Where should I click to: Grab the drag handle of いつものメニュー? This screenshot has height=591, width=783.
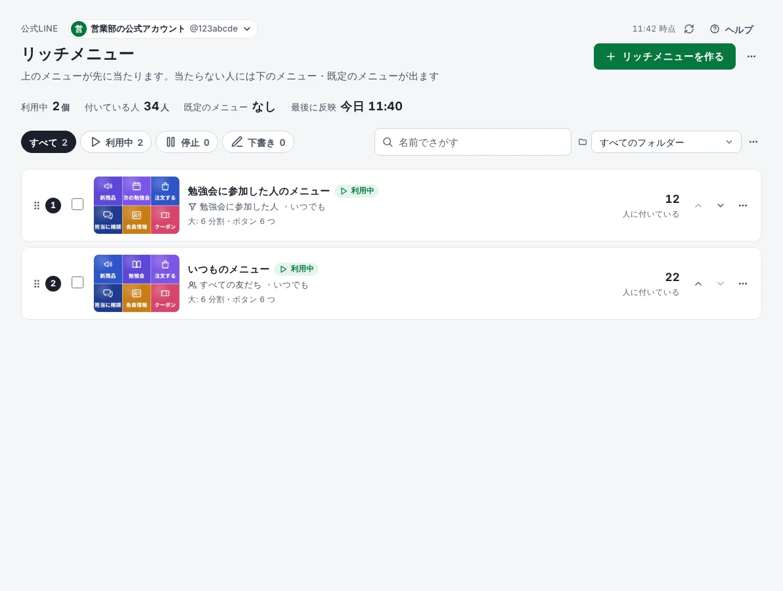(36, 284)
